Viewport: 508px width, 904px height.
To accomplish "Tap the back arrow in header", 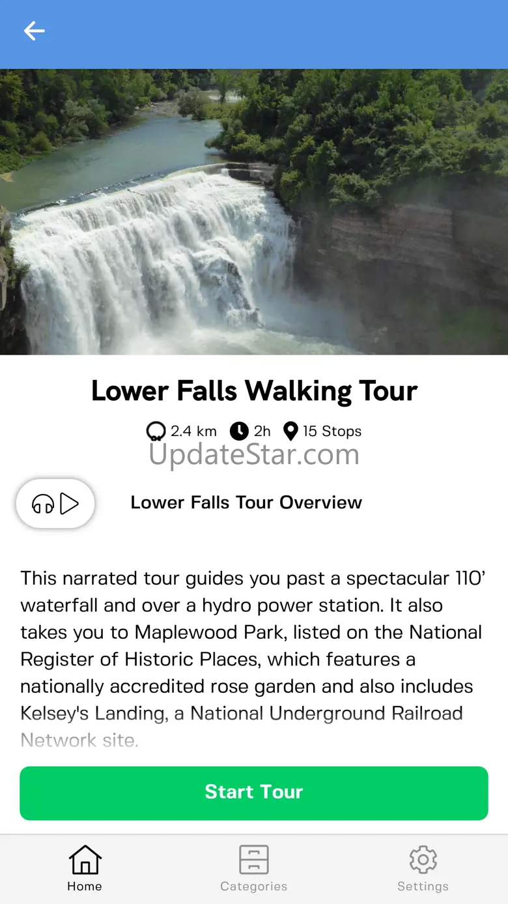I will [x=35, y=31].
